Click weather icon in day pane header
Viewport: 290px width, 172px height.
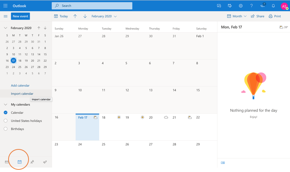click(281, 27)
